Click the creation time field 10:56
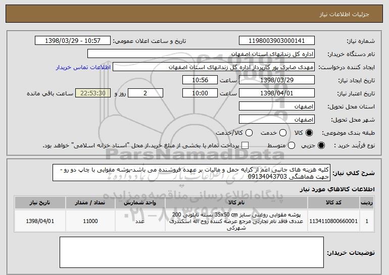Screen dimensions: 389x275 [x=200, y=80]
